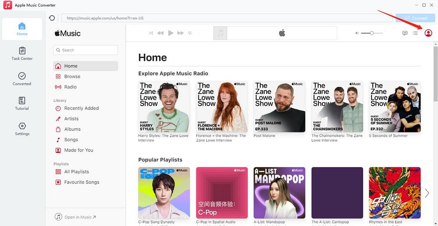The image size is (438, 226).
Task: Click the Apple Music logo
Action: coord(67,34)
